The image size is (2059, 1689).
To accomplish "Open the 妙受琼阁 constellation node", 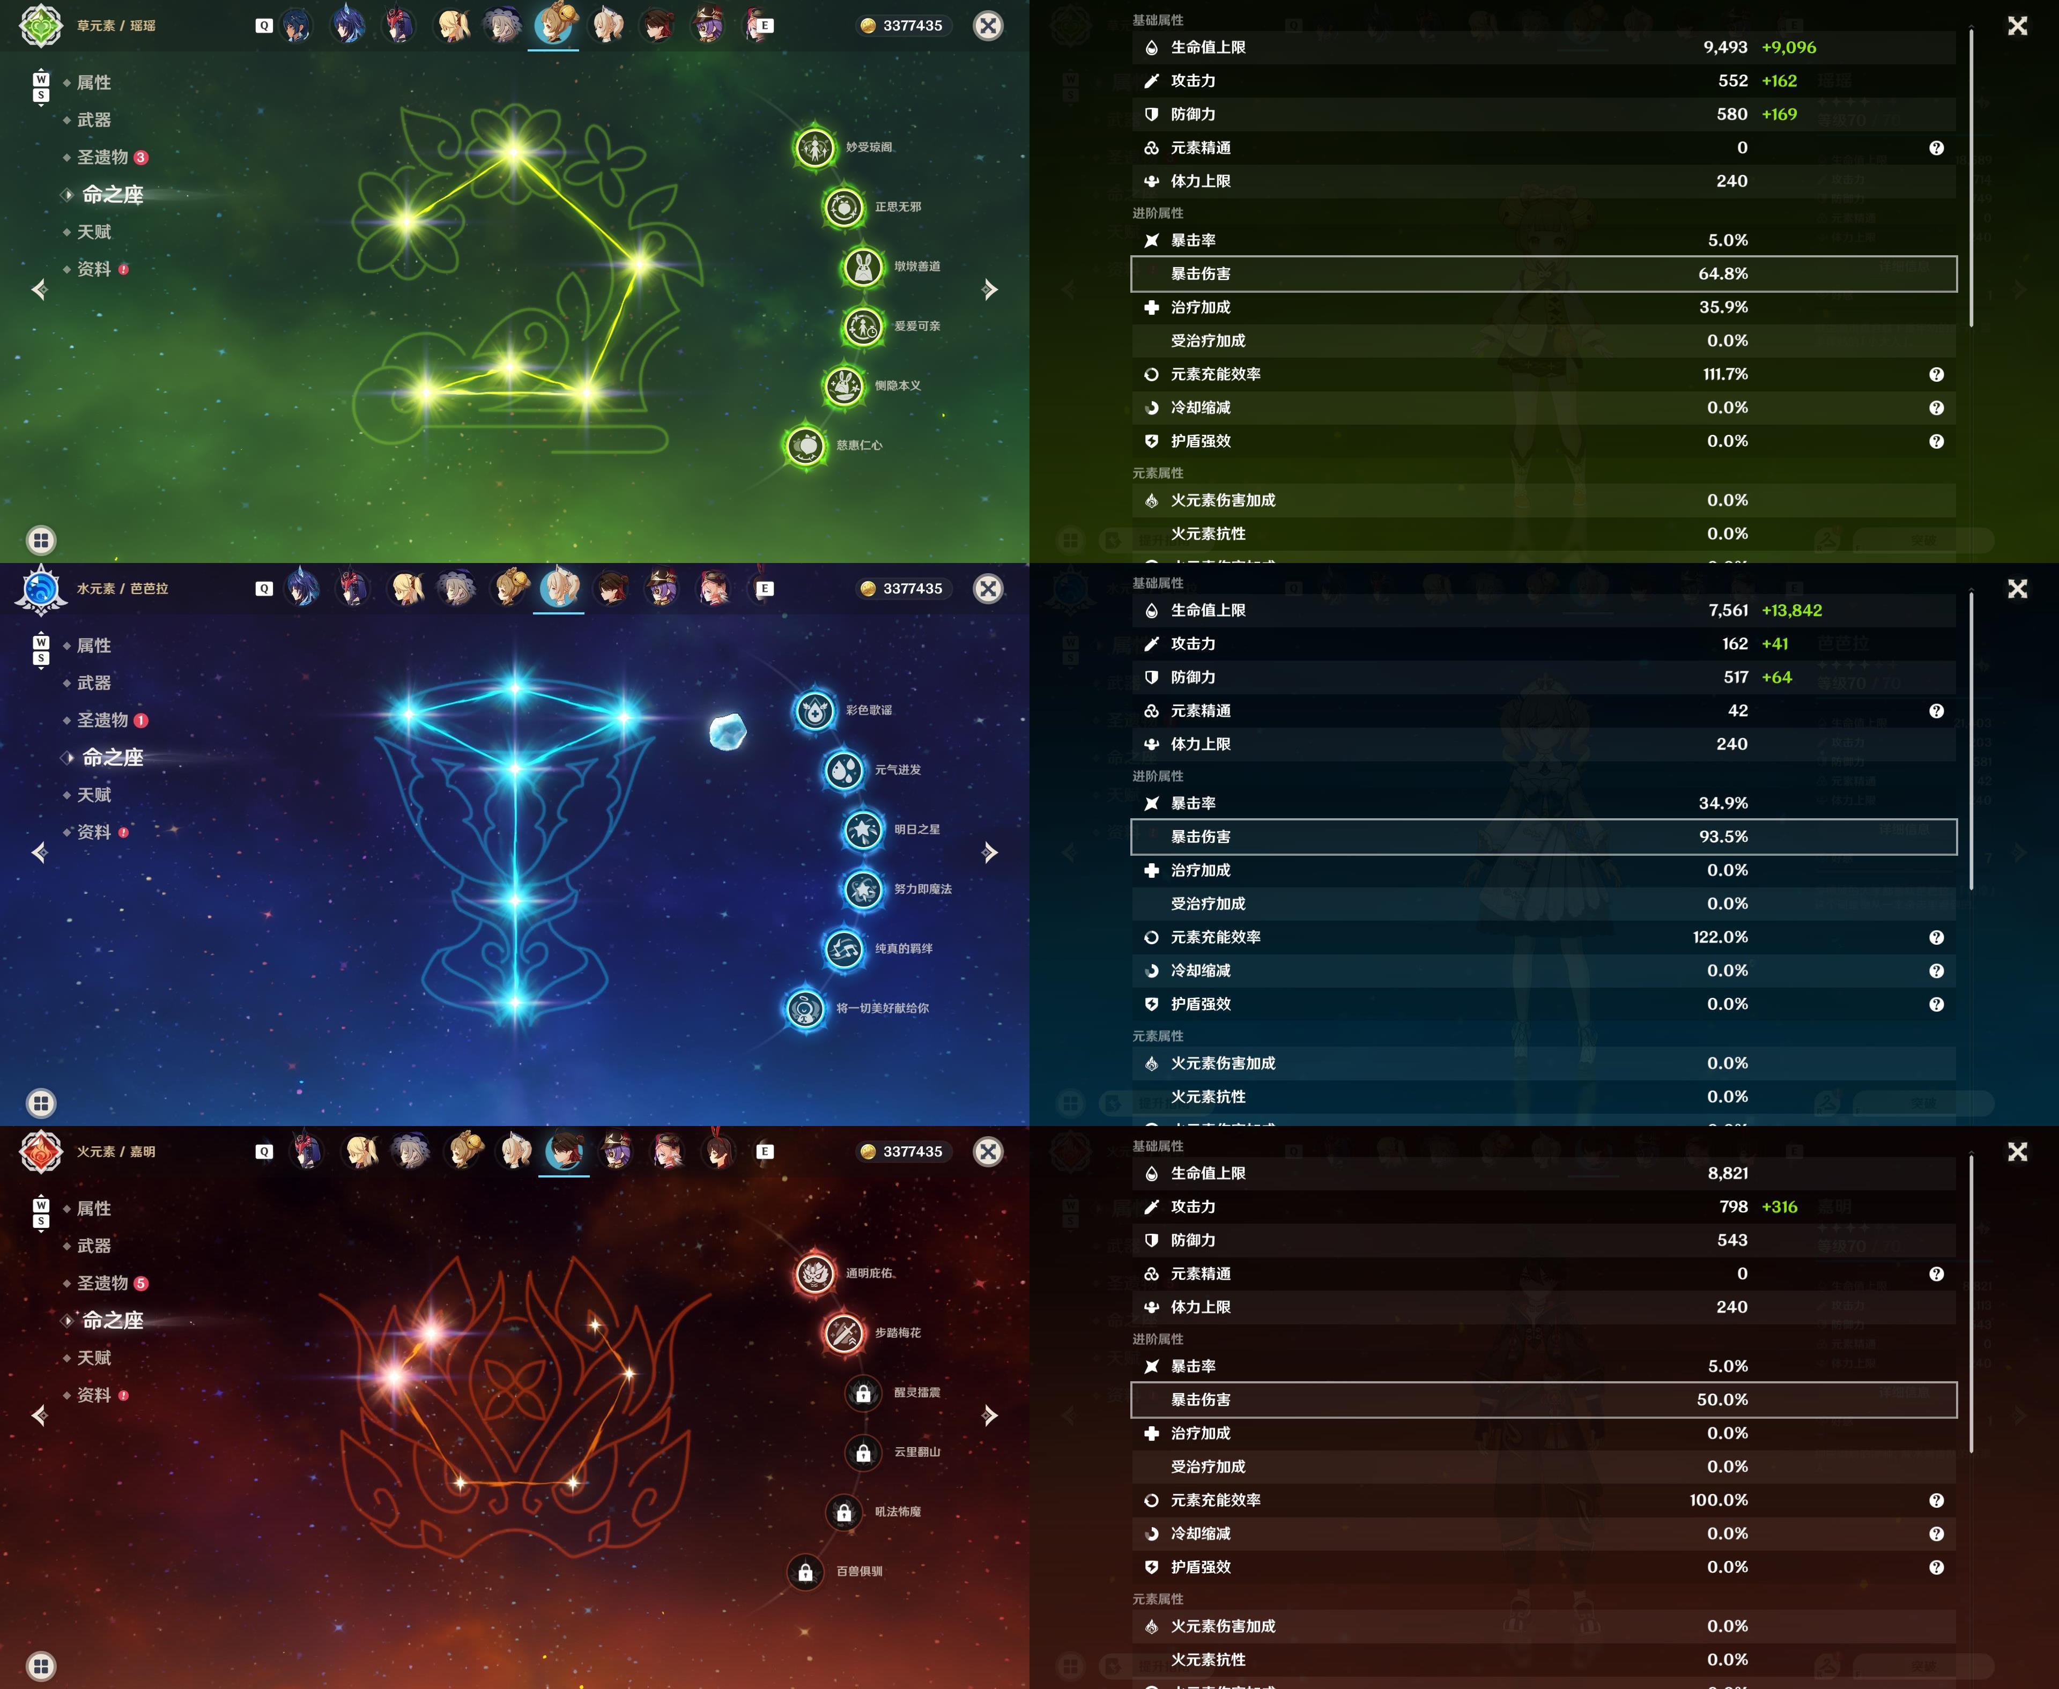I will pyautogui.click(x=814, y=147).
